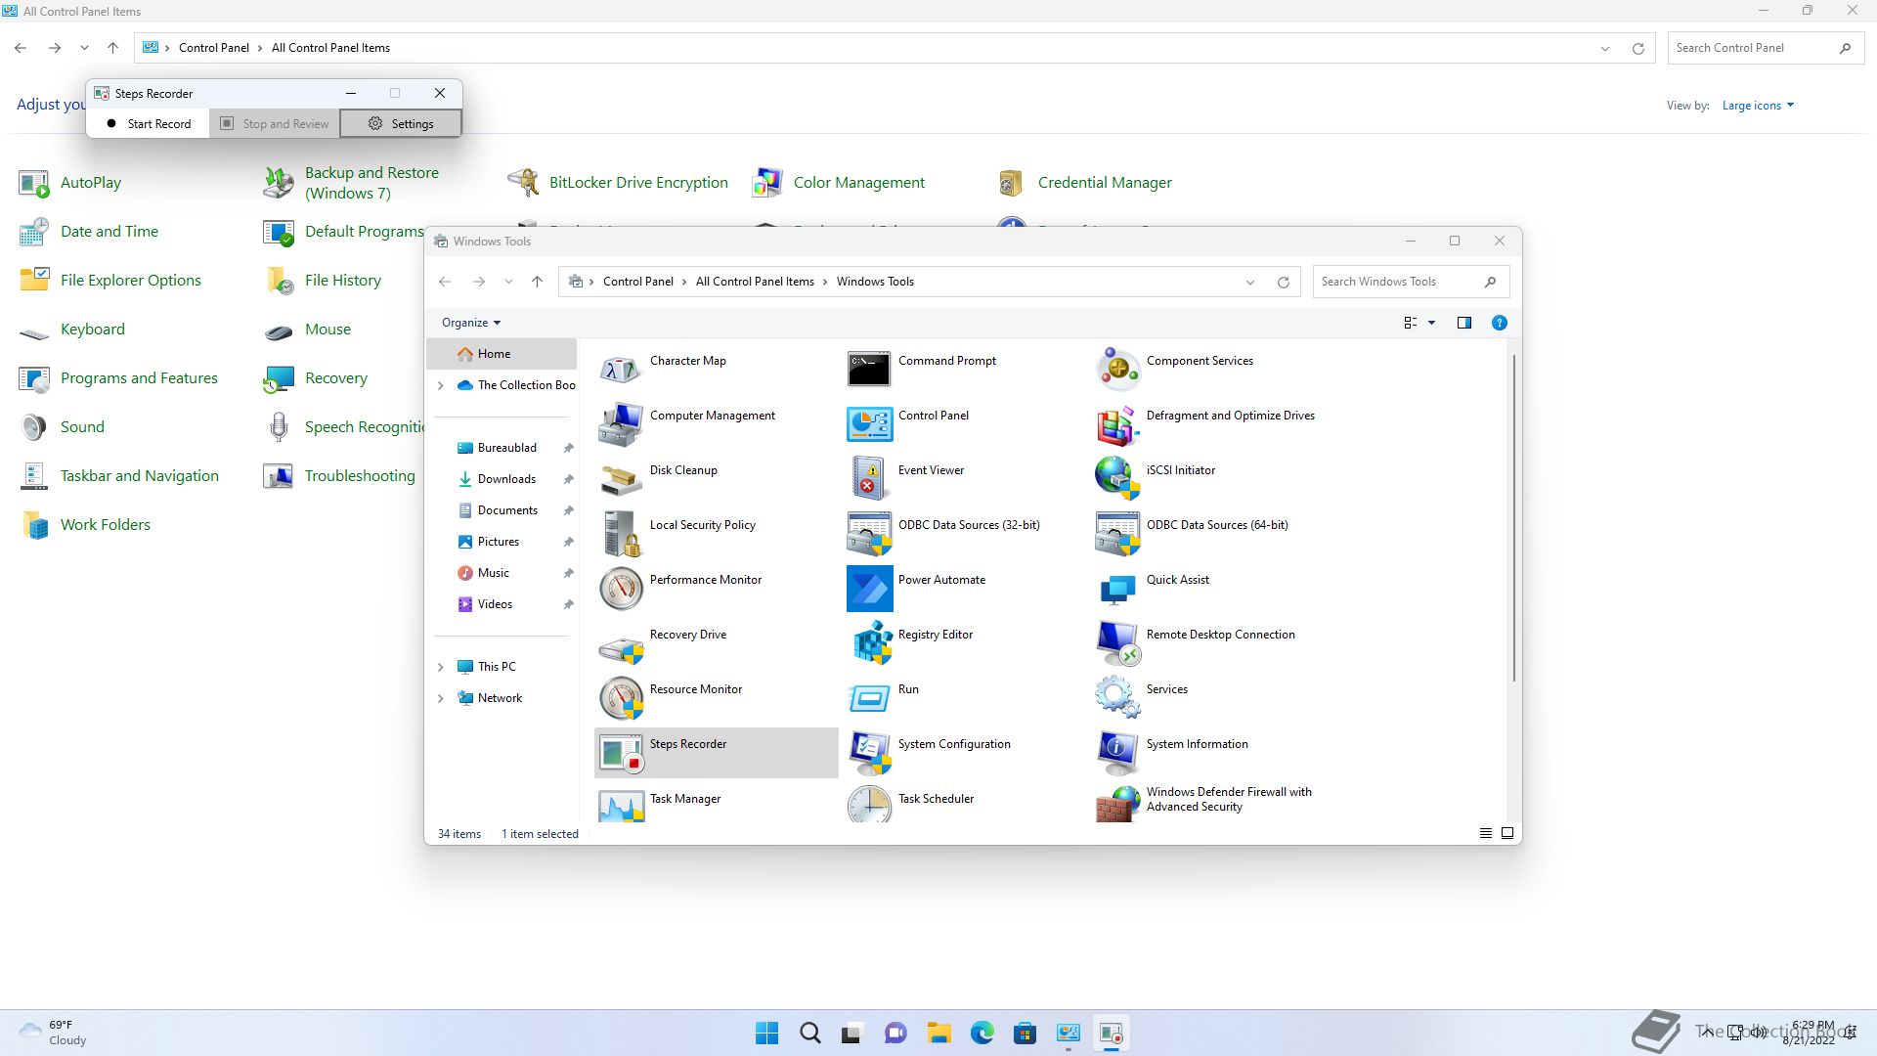Select Home in navigation pane
Viewport: 1877px width, 1056px height.
[x=502, y=354]
